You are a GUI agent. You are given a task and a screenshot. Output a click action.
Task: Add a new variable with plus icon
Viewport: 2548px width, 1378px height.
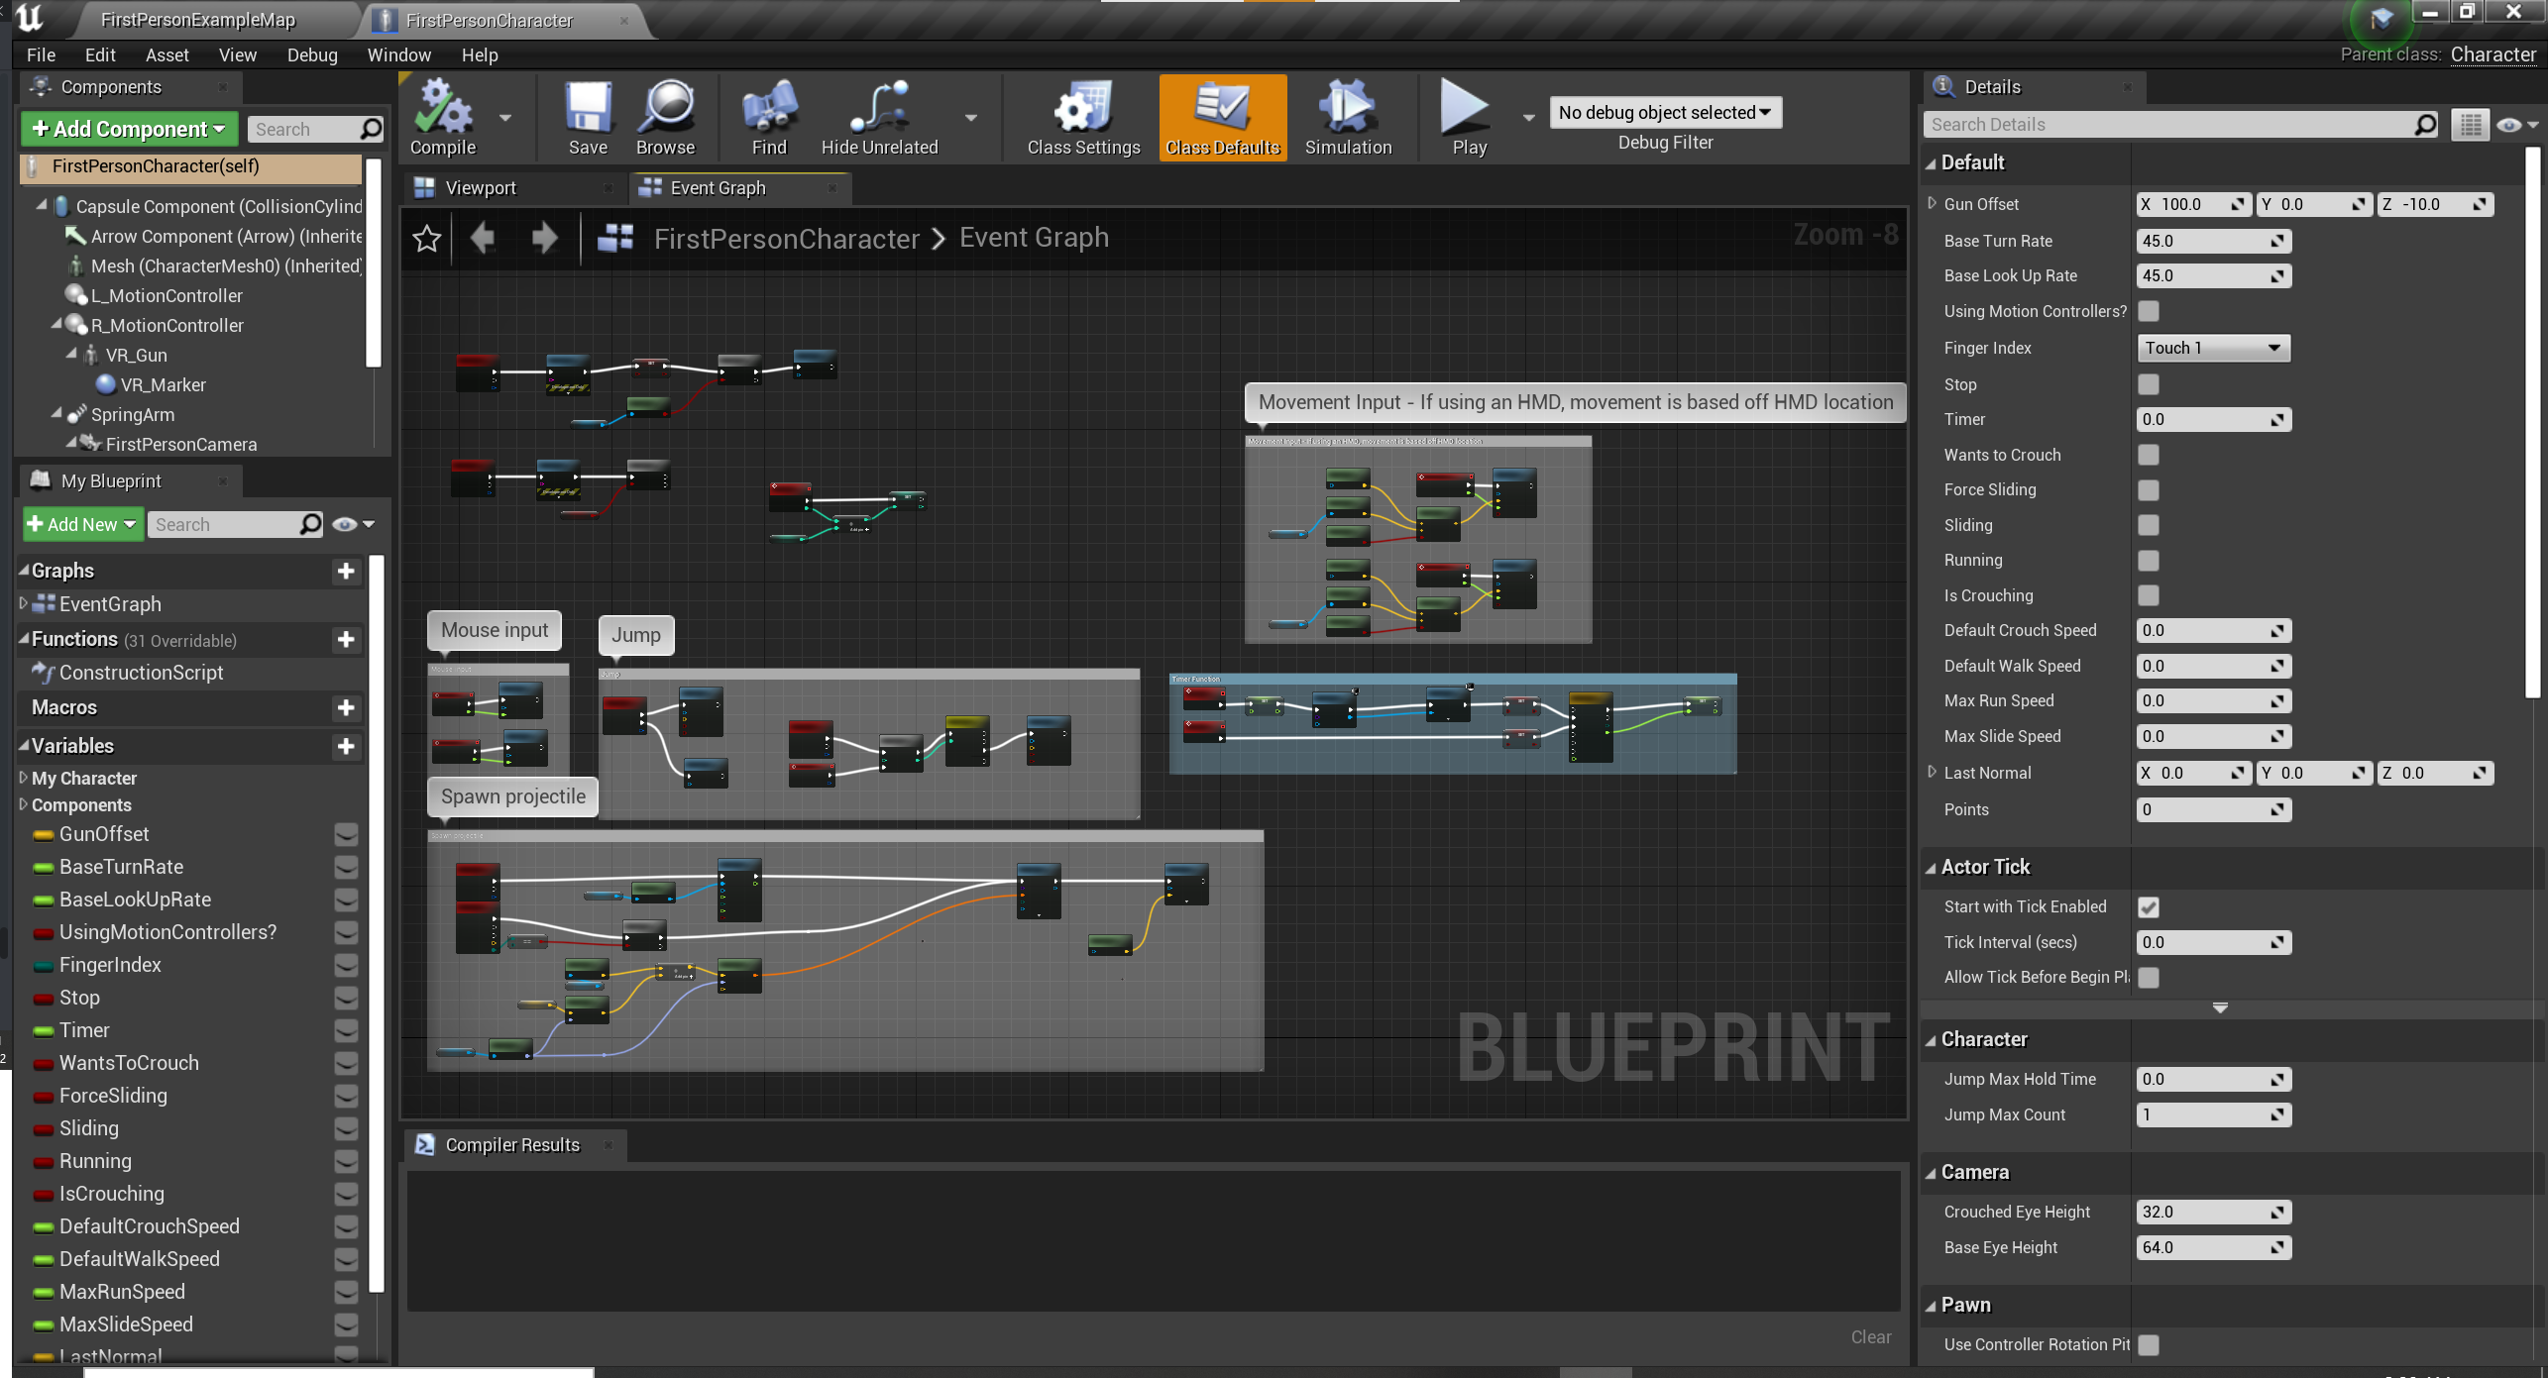tap(346, 746)
